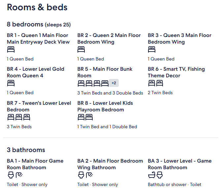Click the toilet icon under BA 1

click(x=10, y=175)
